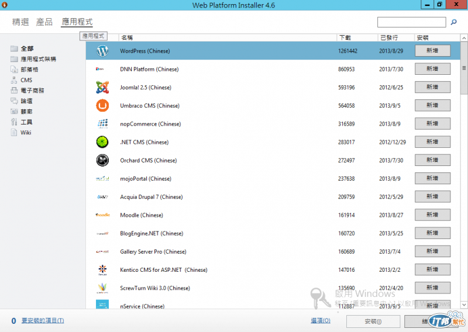Viewport: 468px width, 332px height.
Task: Add Kentico CMS with its 新增 button
Action: pos(432,269)
